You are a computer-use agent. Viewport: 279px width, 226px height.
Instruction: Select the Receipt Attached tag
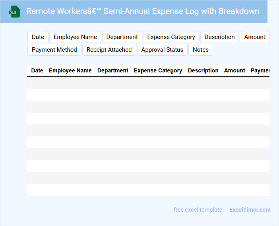point(109,50)
